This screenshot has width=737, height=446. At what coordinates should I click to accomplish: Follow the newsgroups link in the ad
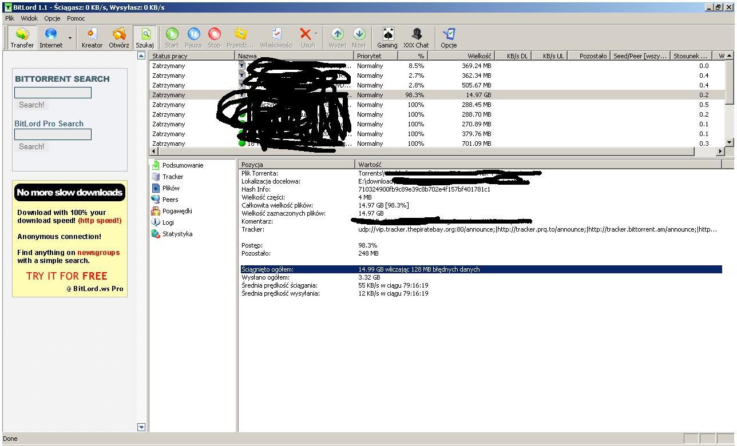98,252
